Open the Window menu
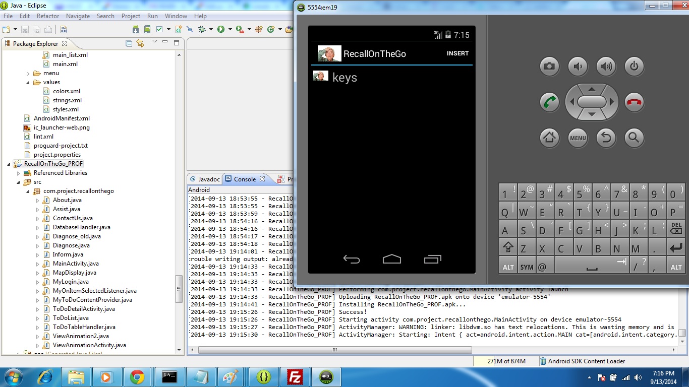 tap(176, 16)
